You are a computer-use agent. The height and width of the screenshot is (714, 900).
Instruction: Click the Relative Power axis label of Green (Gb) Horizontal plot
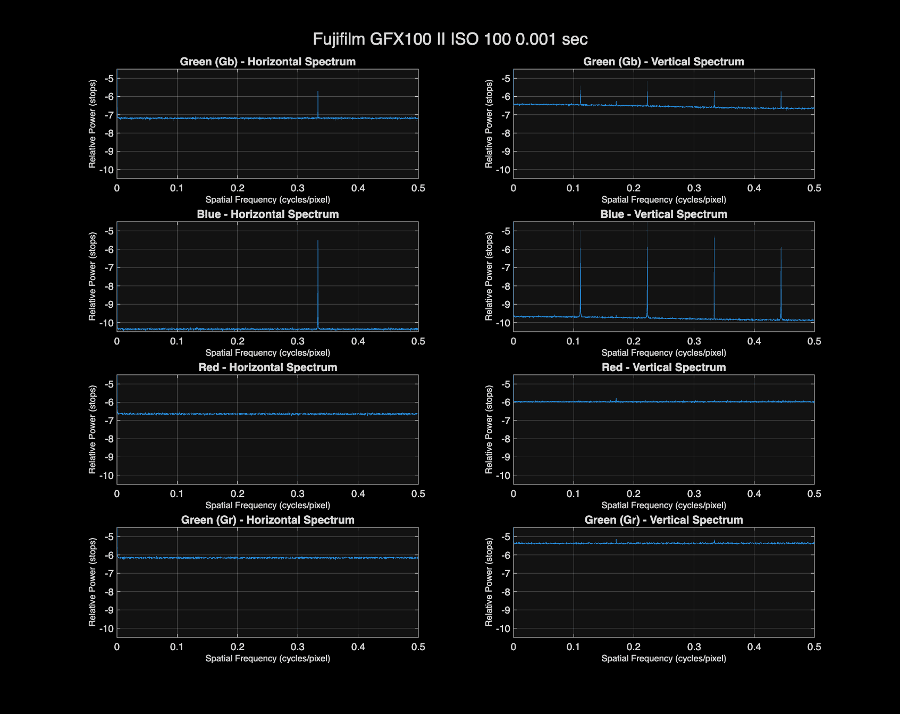coord(92,124)
